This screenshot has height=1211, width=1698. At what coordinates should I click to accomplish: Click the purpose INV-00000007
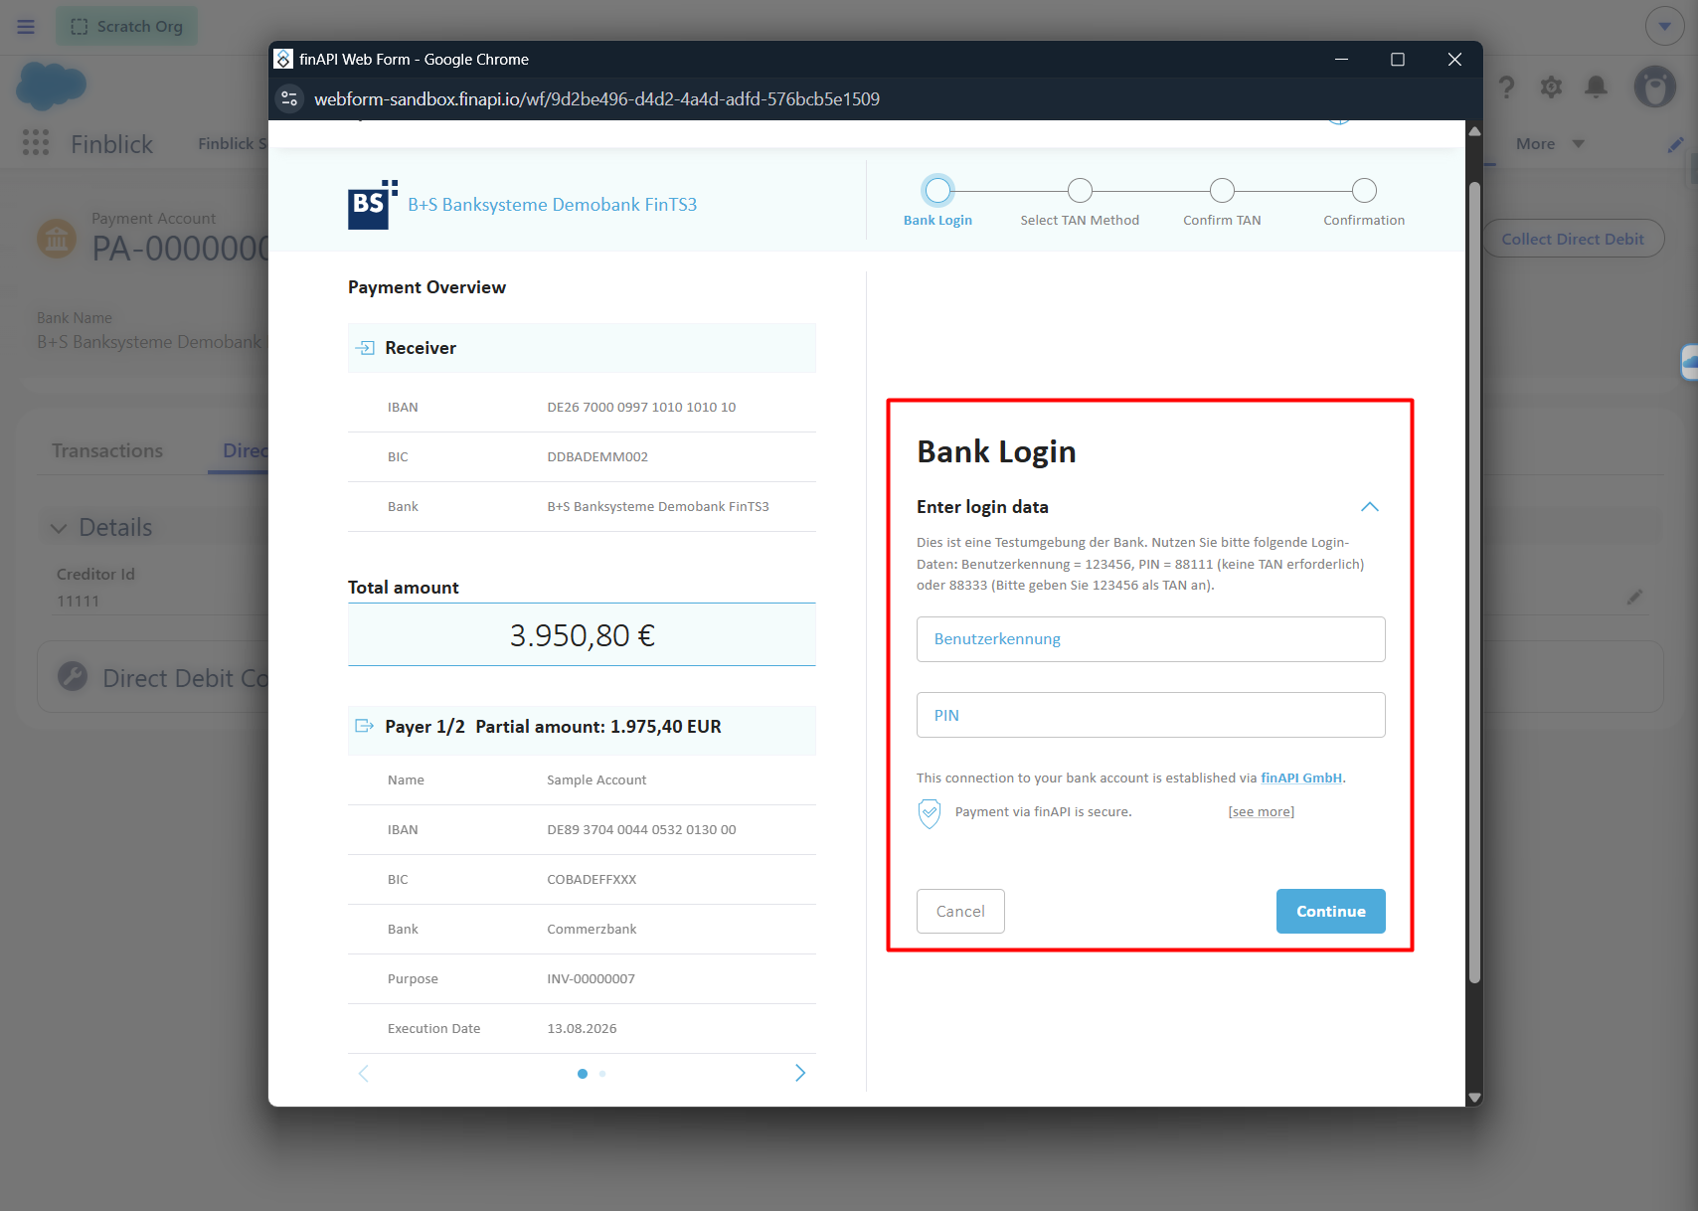click(x=591, y=979)
